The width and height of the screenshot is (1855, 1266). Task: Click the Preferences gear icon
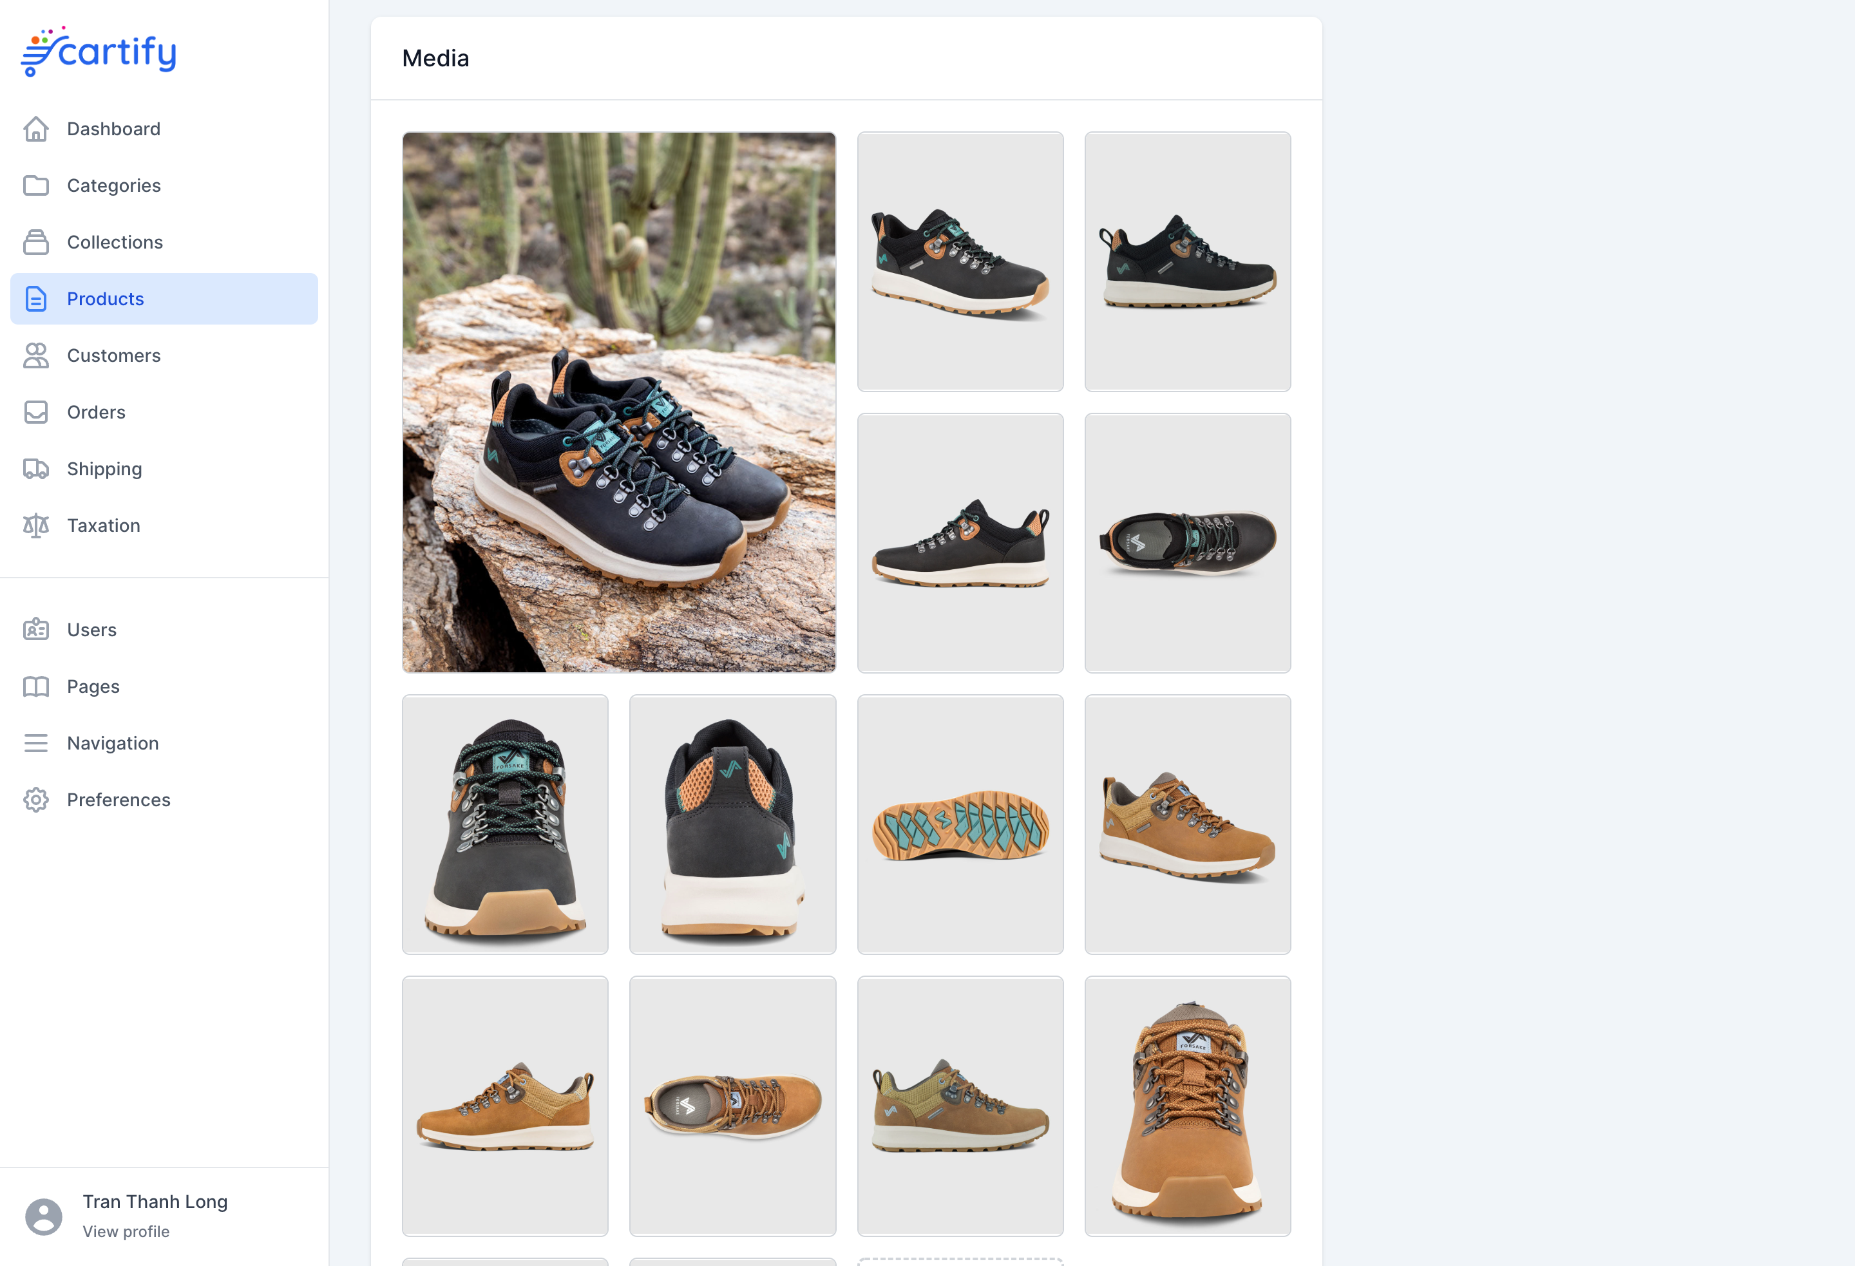36,800
